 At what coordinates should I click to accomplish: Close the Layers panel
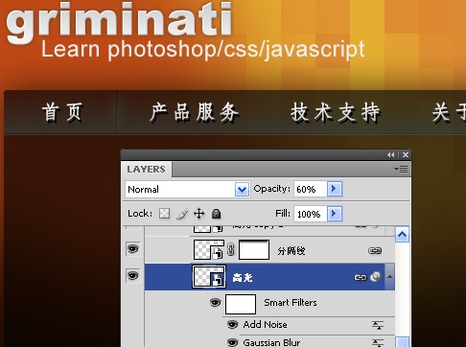[406, 154]
